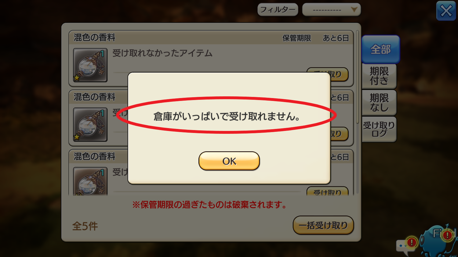This screenshot has width=458, height=257.
Task: Open the 受け取りログ tab
Action: [379, 129]
